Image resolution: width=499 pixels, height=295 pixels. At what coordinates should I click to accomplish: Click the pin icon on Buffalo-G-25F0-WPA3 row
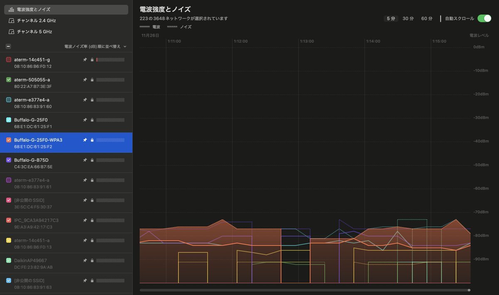[85, 140]
